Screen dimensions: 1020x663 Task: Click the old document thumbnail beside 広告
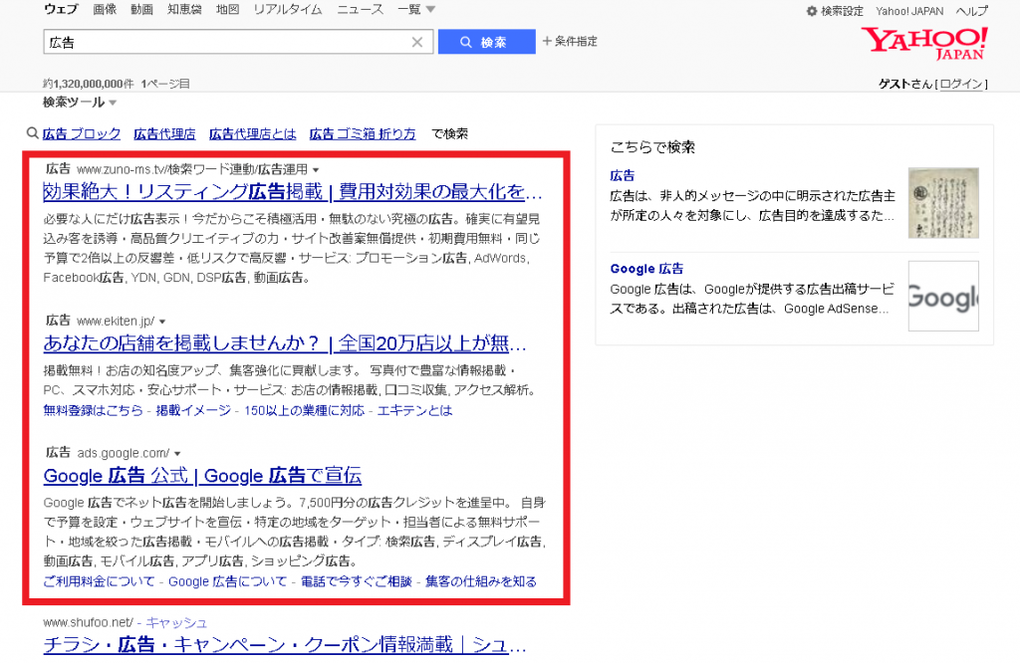click(943, 203)
